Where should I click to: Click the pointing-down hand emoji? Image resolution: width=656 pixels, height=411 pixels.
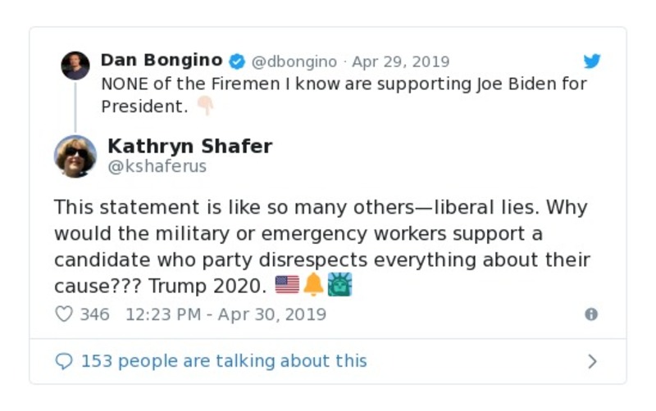pyautogui.click(x=205, y=106)
